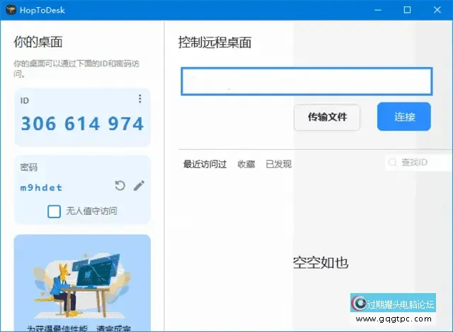Select the password text m9hdet

pyautogui.click(x=41, y=188)
